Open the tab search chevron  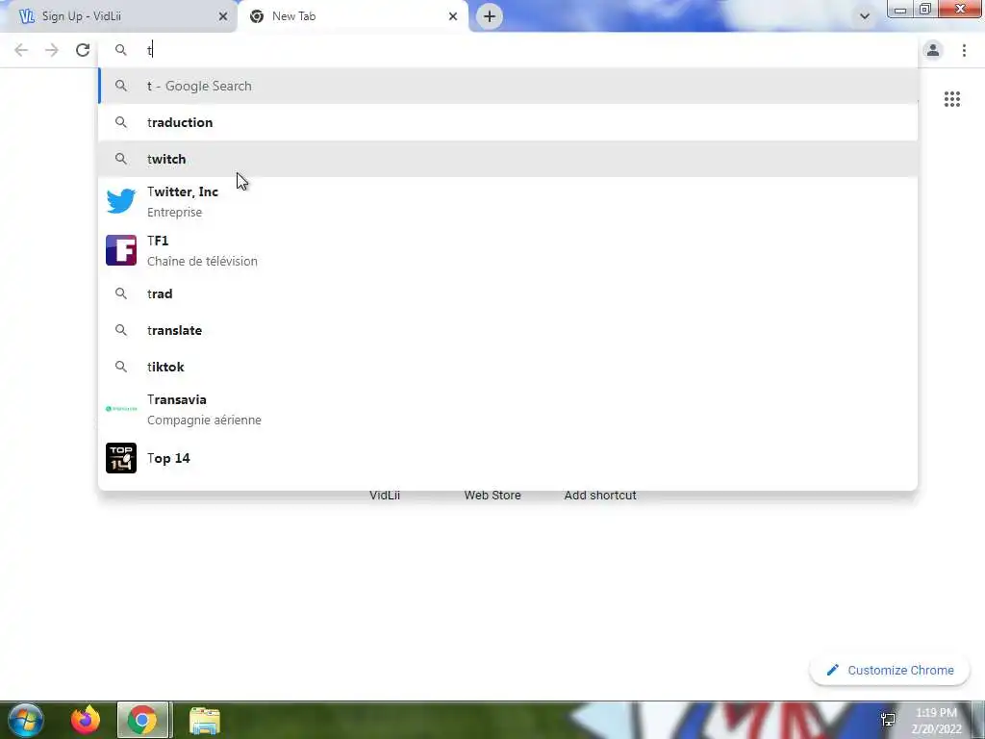pyautogui.click(x=865, y=16)
